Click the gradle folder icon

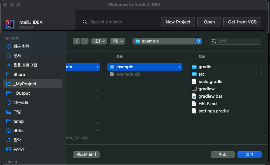point(194,67)
